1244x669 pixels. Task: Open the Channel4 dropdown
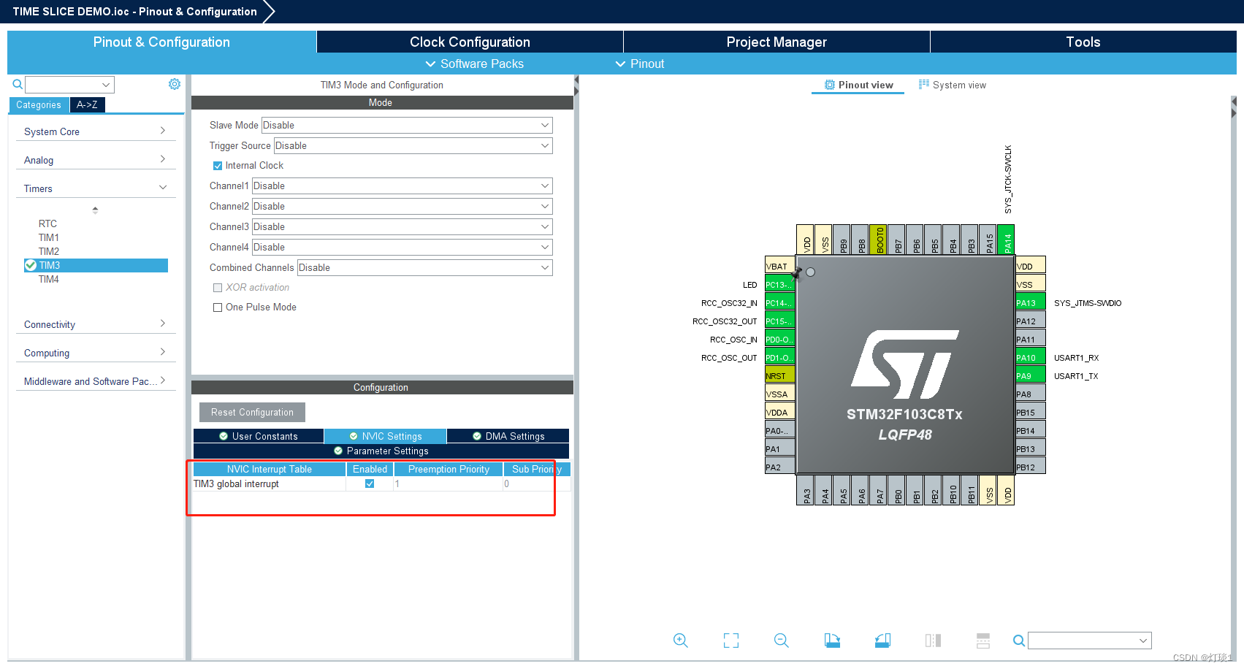pos(402,248)
